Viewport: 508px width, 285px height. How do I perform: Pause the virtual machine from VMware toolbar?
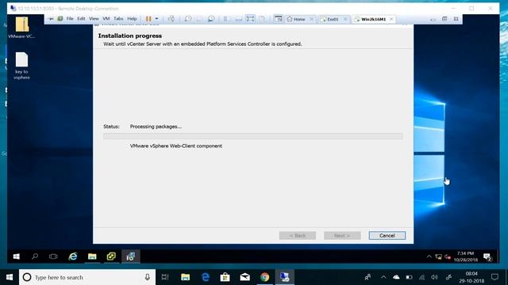coord(148,19)
